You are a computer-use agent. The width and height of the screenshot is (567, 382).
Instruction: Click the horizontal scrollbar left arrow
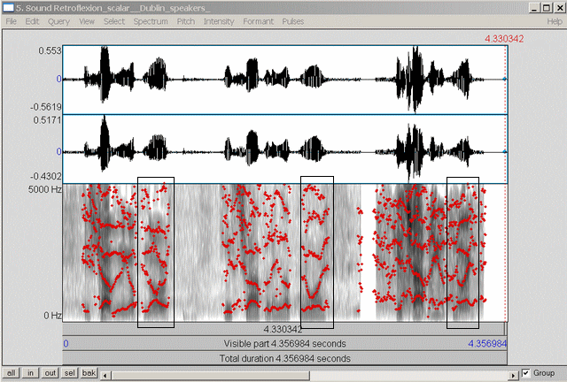[x=105, y=373]
